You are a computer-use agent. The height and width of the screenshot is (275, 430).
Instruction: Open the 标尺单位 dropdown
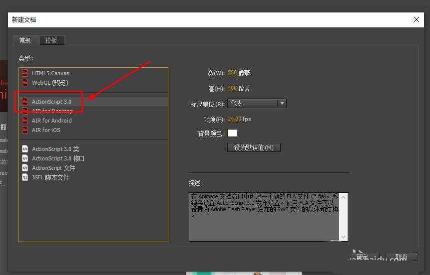[x=257, y=104]
